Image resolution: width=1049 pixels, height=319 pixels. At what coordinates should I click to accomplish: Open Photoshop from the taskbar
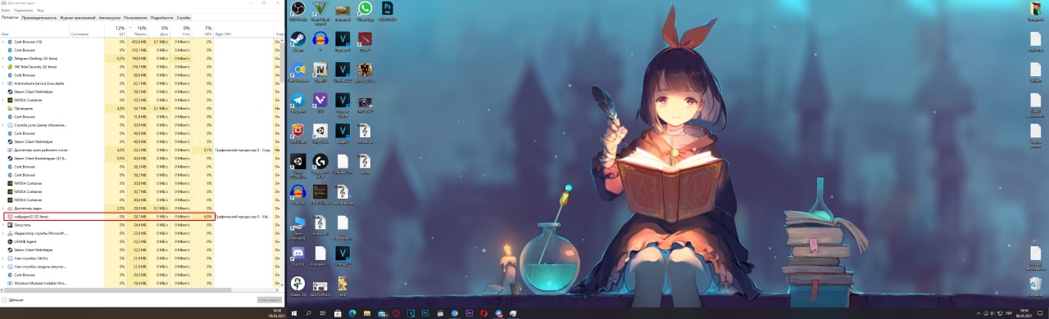pos(426,313)
